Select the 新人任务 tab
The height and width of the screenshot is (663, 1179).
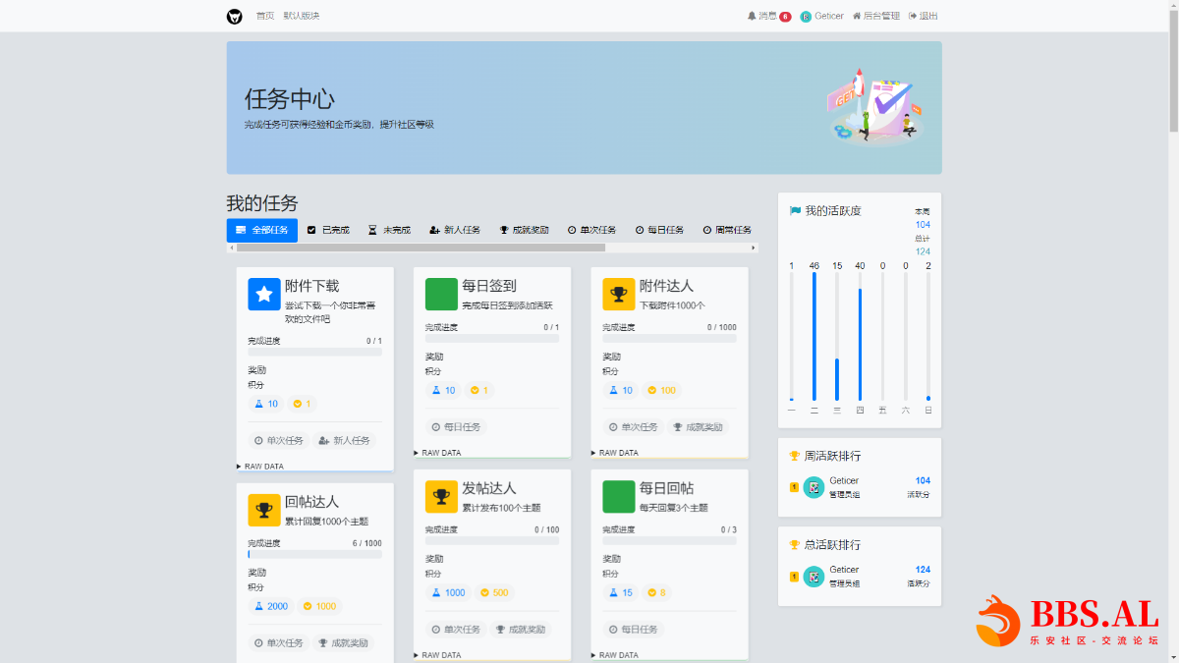click(x=455, y=230)
